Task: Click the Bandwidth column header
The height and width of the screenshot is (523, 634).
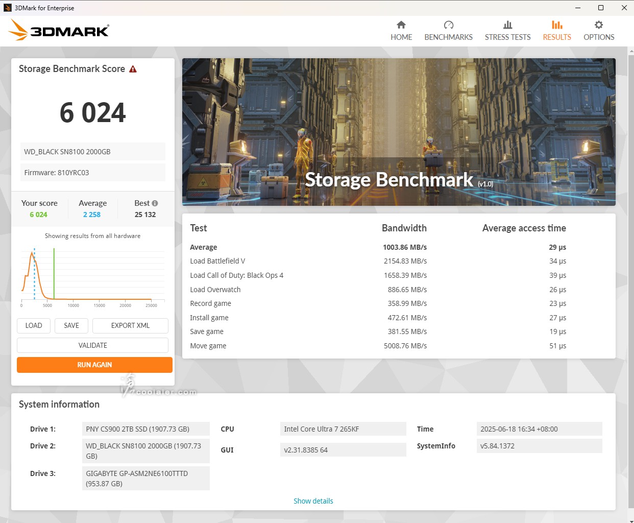Action: click(x=404, y=228)
